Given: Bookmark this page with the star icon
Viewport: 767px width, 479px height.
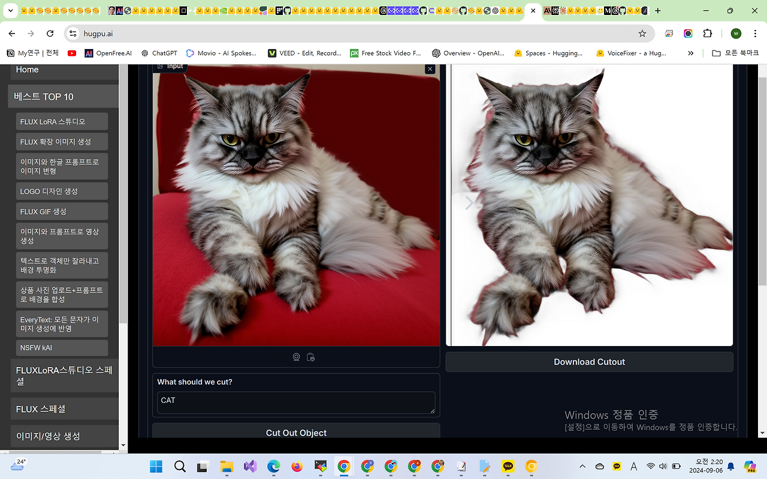Looking at the screenshot, I should coord(642,34).
